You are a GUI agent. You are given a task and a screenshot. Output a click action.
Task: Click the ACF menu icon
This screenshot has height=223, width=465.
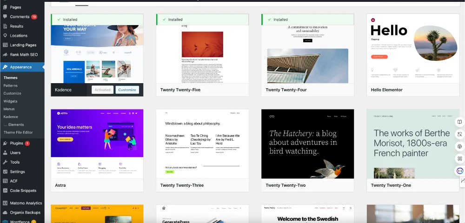5,181
